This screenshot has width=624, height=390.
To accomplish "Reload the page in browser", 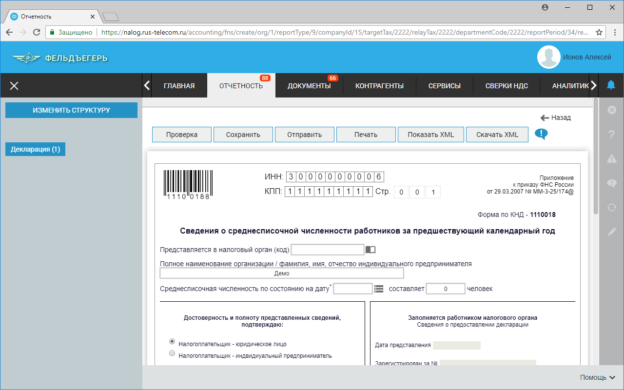I will point(37,32).
